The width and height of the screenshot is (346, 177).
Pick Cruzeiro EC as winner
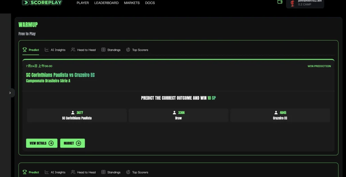coord(280,115)
